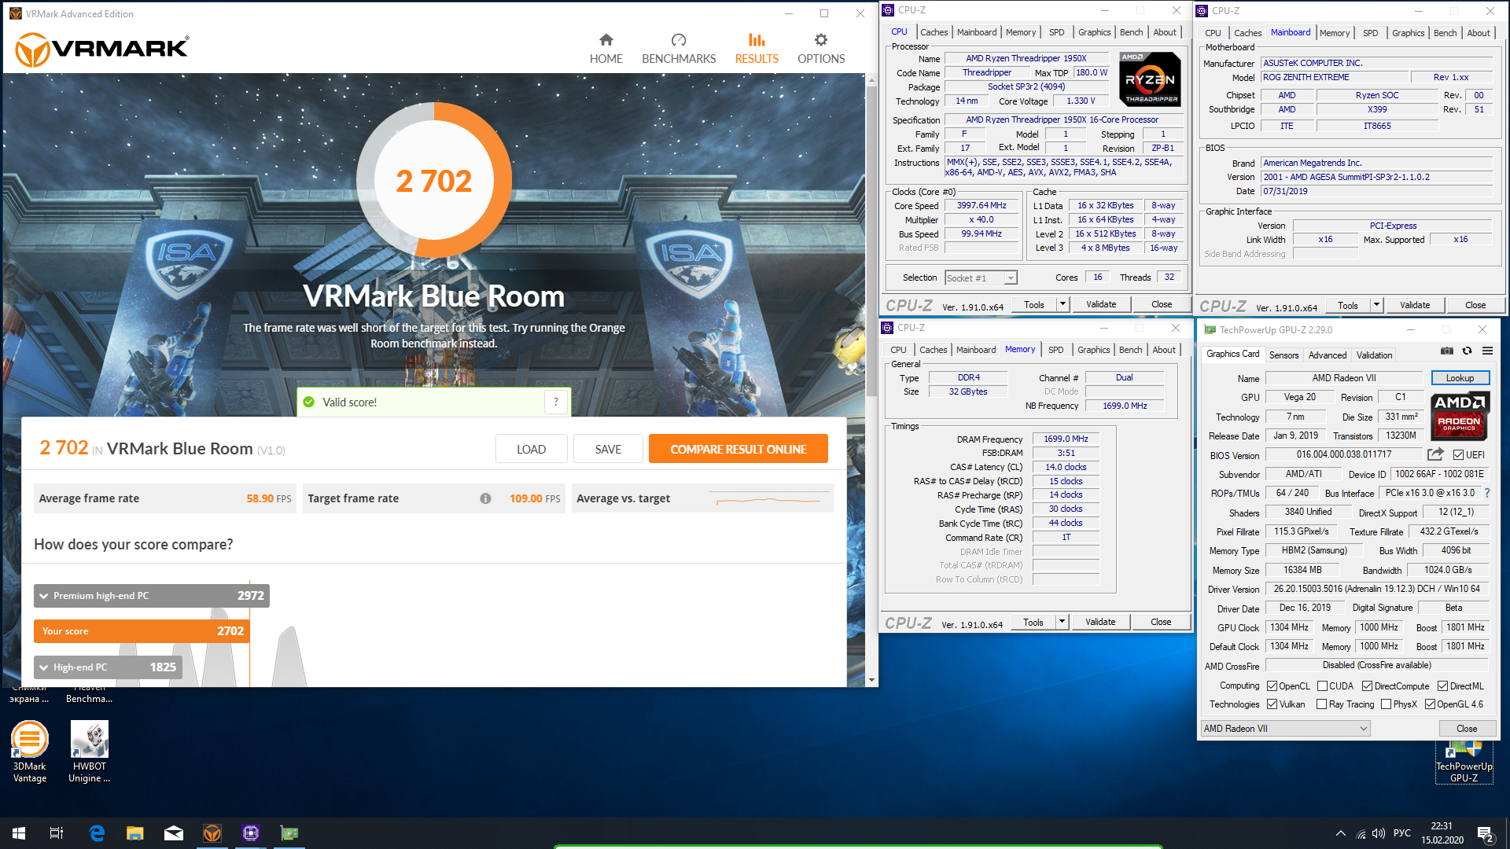The height and width of the screenshot is (849, 1510).
Task: Switch to GPU-Z via its taskbar icon
Action: click(x=289, y=833)
